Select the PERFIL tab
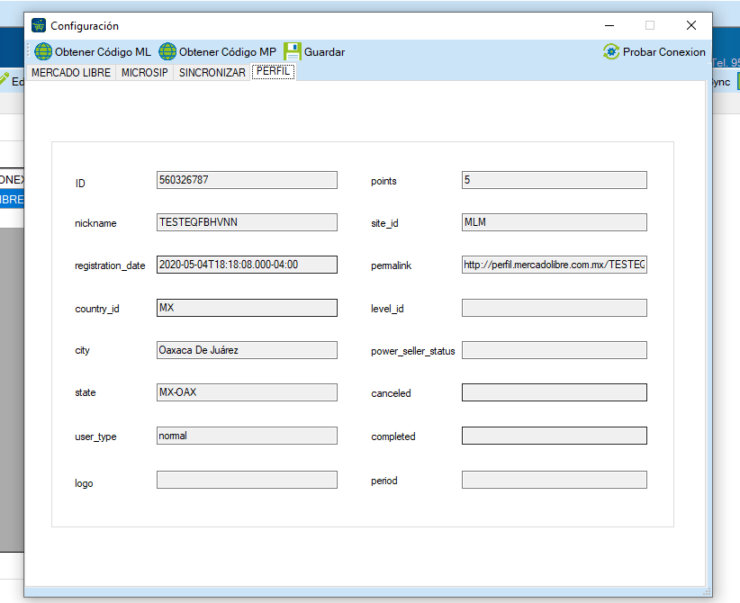Image resolution: width=740 pixels, height=603 pixels. (274, 71)
